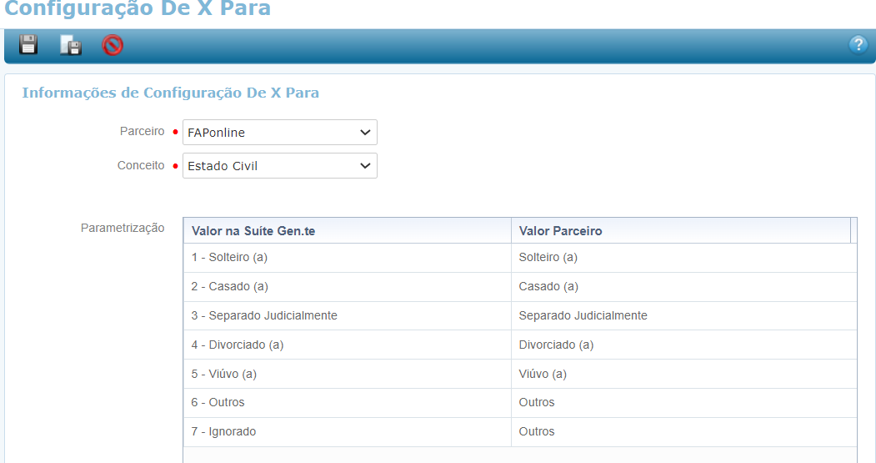This screenshot has height=463, width=876.
Task: Click the Conceito field label
Action: pos(141,165)
